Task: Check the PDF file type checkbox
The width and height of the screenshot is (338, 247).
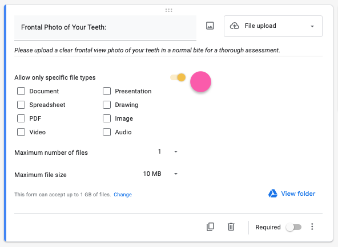Action: (x=21, y=118)
